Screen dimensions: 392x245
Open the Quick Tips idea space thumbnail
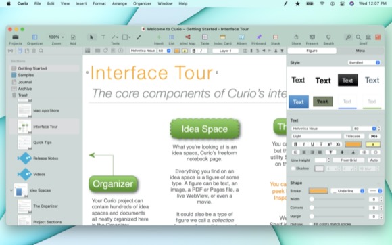tap(24, 142)
